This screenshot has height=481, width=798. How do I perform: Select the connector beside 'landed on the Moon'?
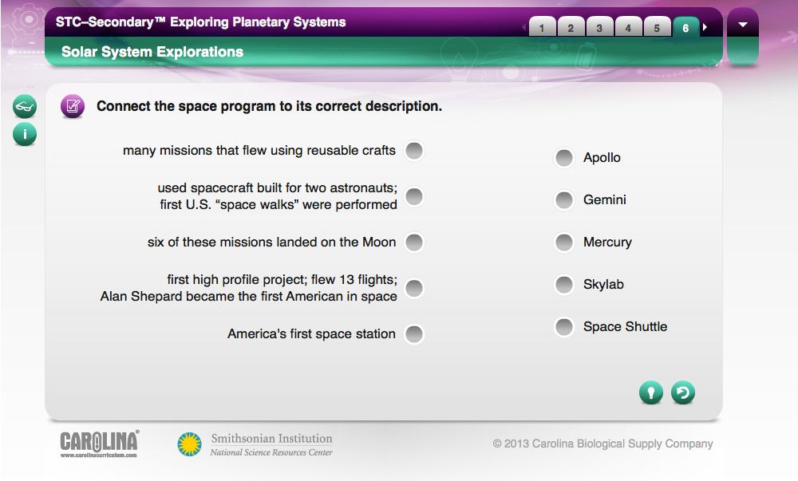[414, 242]
